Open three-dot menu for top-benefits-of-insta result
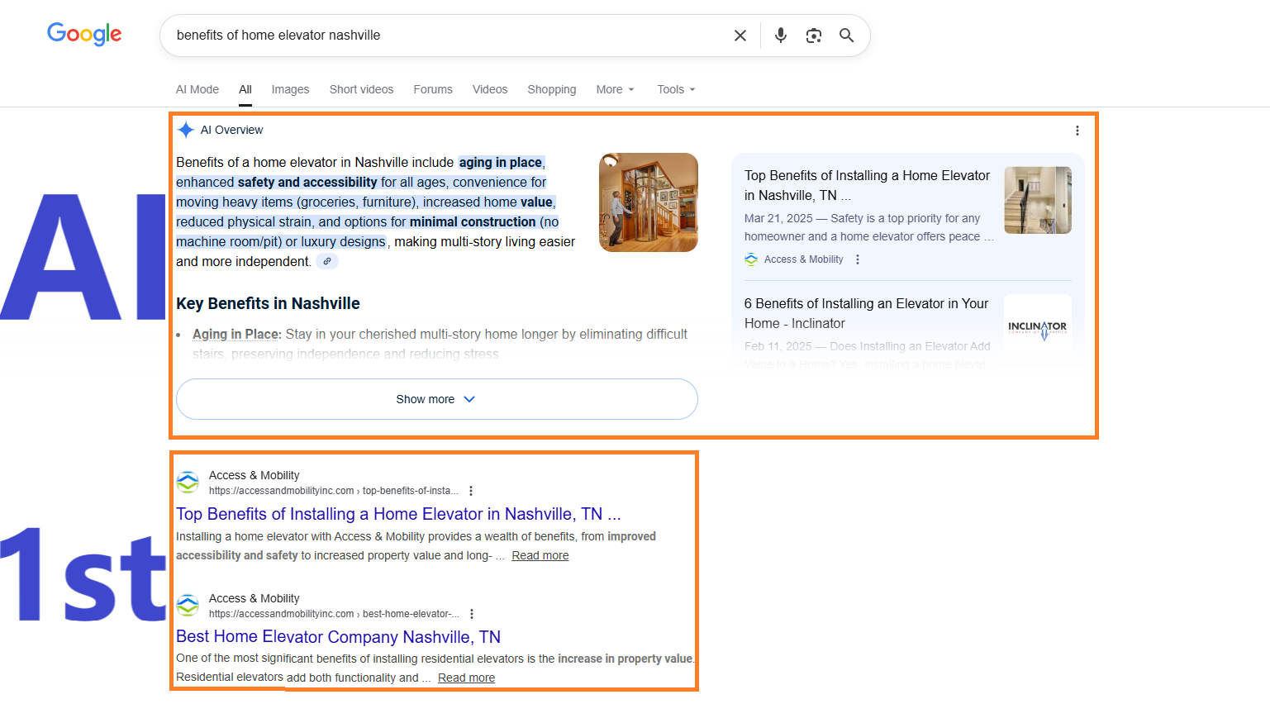The width and height of the screenshot is (1270, 704). (x=471, y=491)
